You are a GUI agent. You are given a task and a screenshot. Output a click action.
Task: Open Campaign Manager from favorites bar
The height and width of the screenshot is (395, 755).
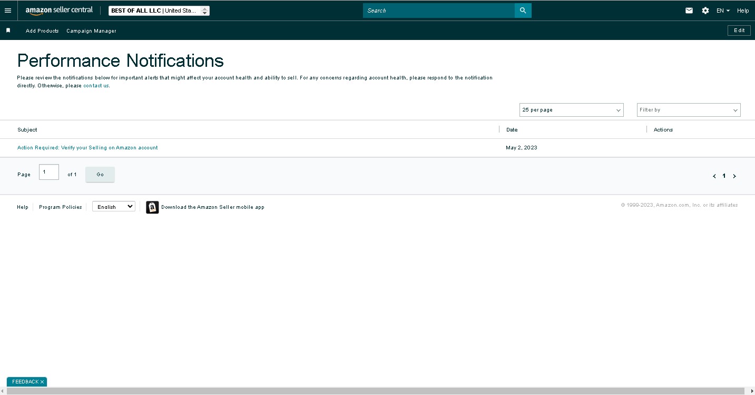click(91, 31)
